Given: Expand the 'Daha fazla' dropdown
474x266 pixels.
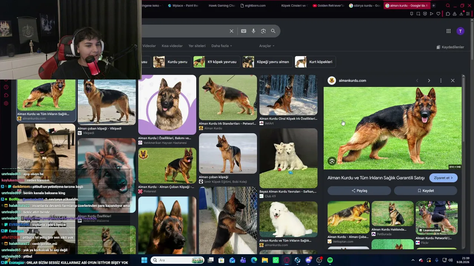Looking at the screenshot, I should click(221, 46).
